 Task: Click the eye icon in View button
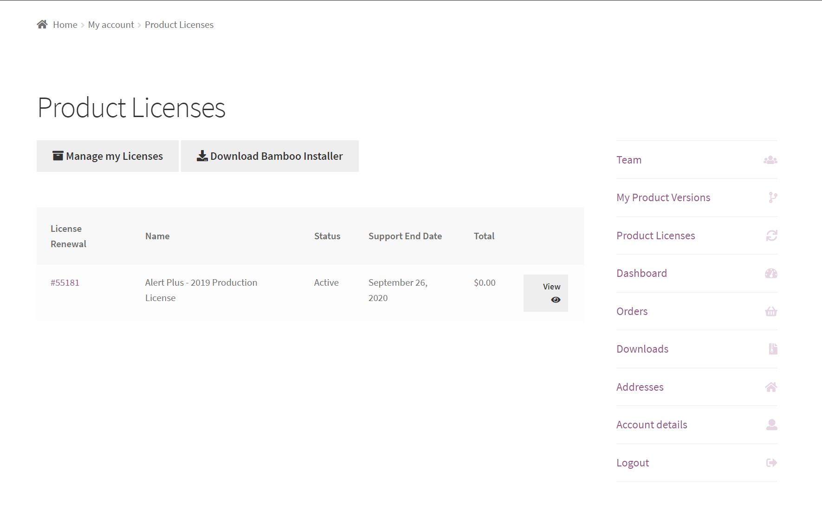tap(556, 300)
